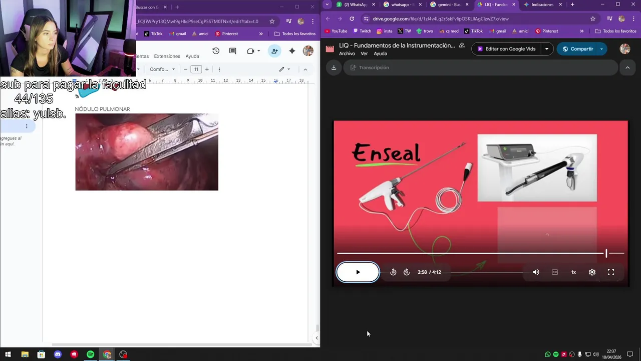Image resolution: width=641 pixels, height=361 pixels.
Task: Switch to the Indicaciones tab
Action: 542,5
